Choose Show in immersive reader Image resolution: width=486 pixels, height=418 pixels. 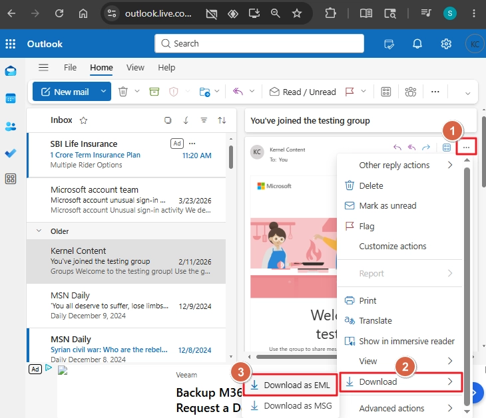(x=399, y=341)
